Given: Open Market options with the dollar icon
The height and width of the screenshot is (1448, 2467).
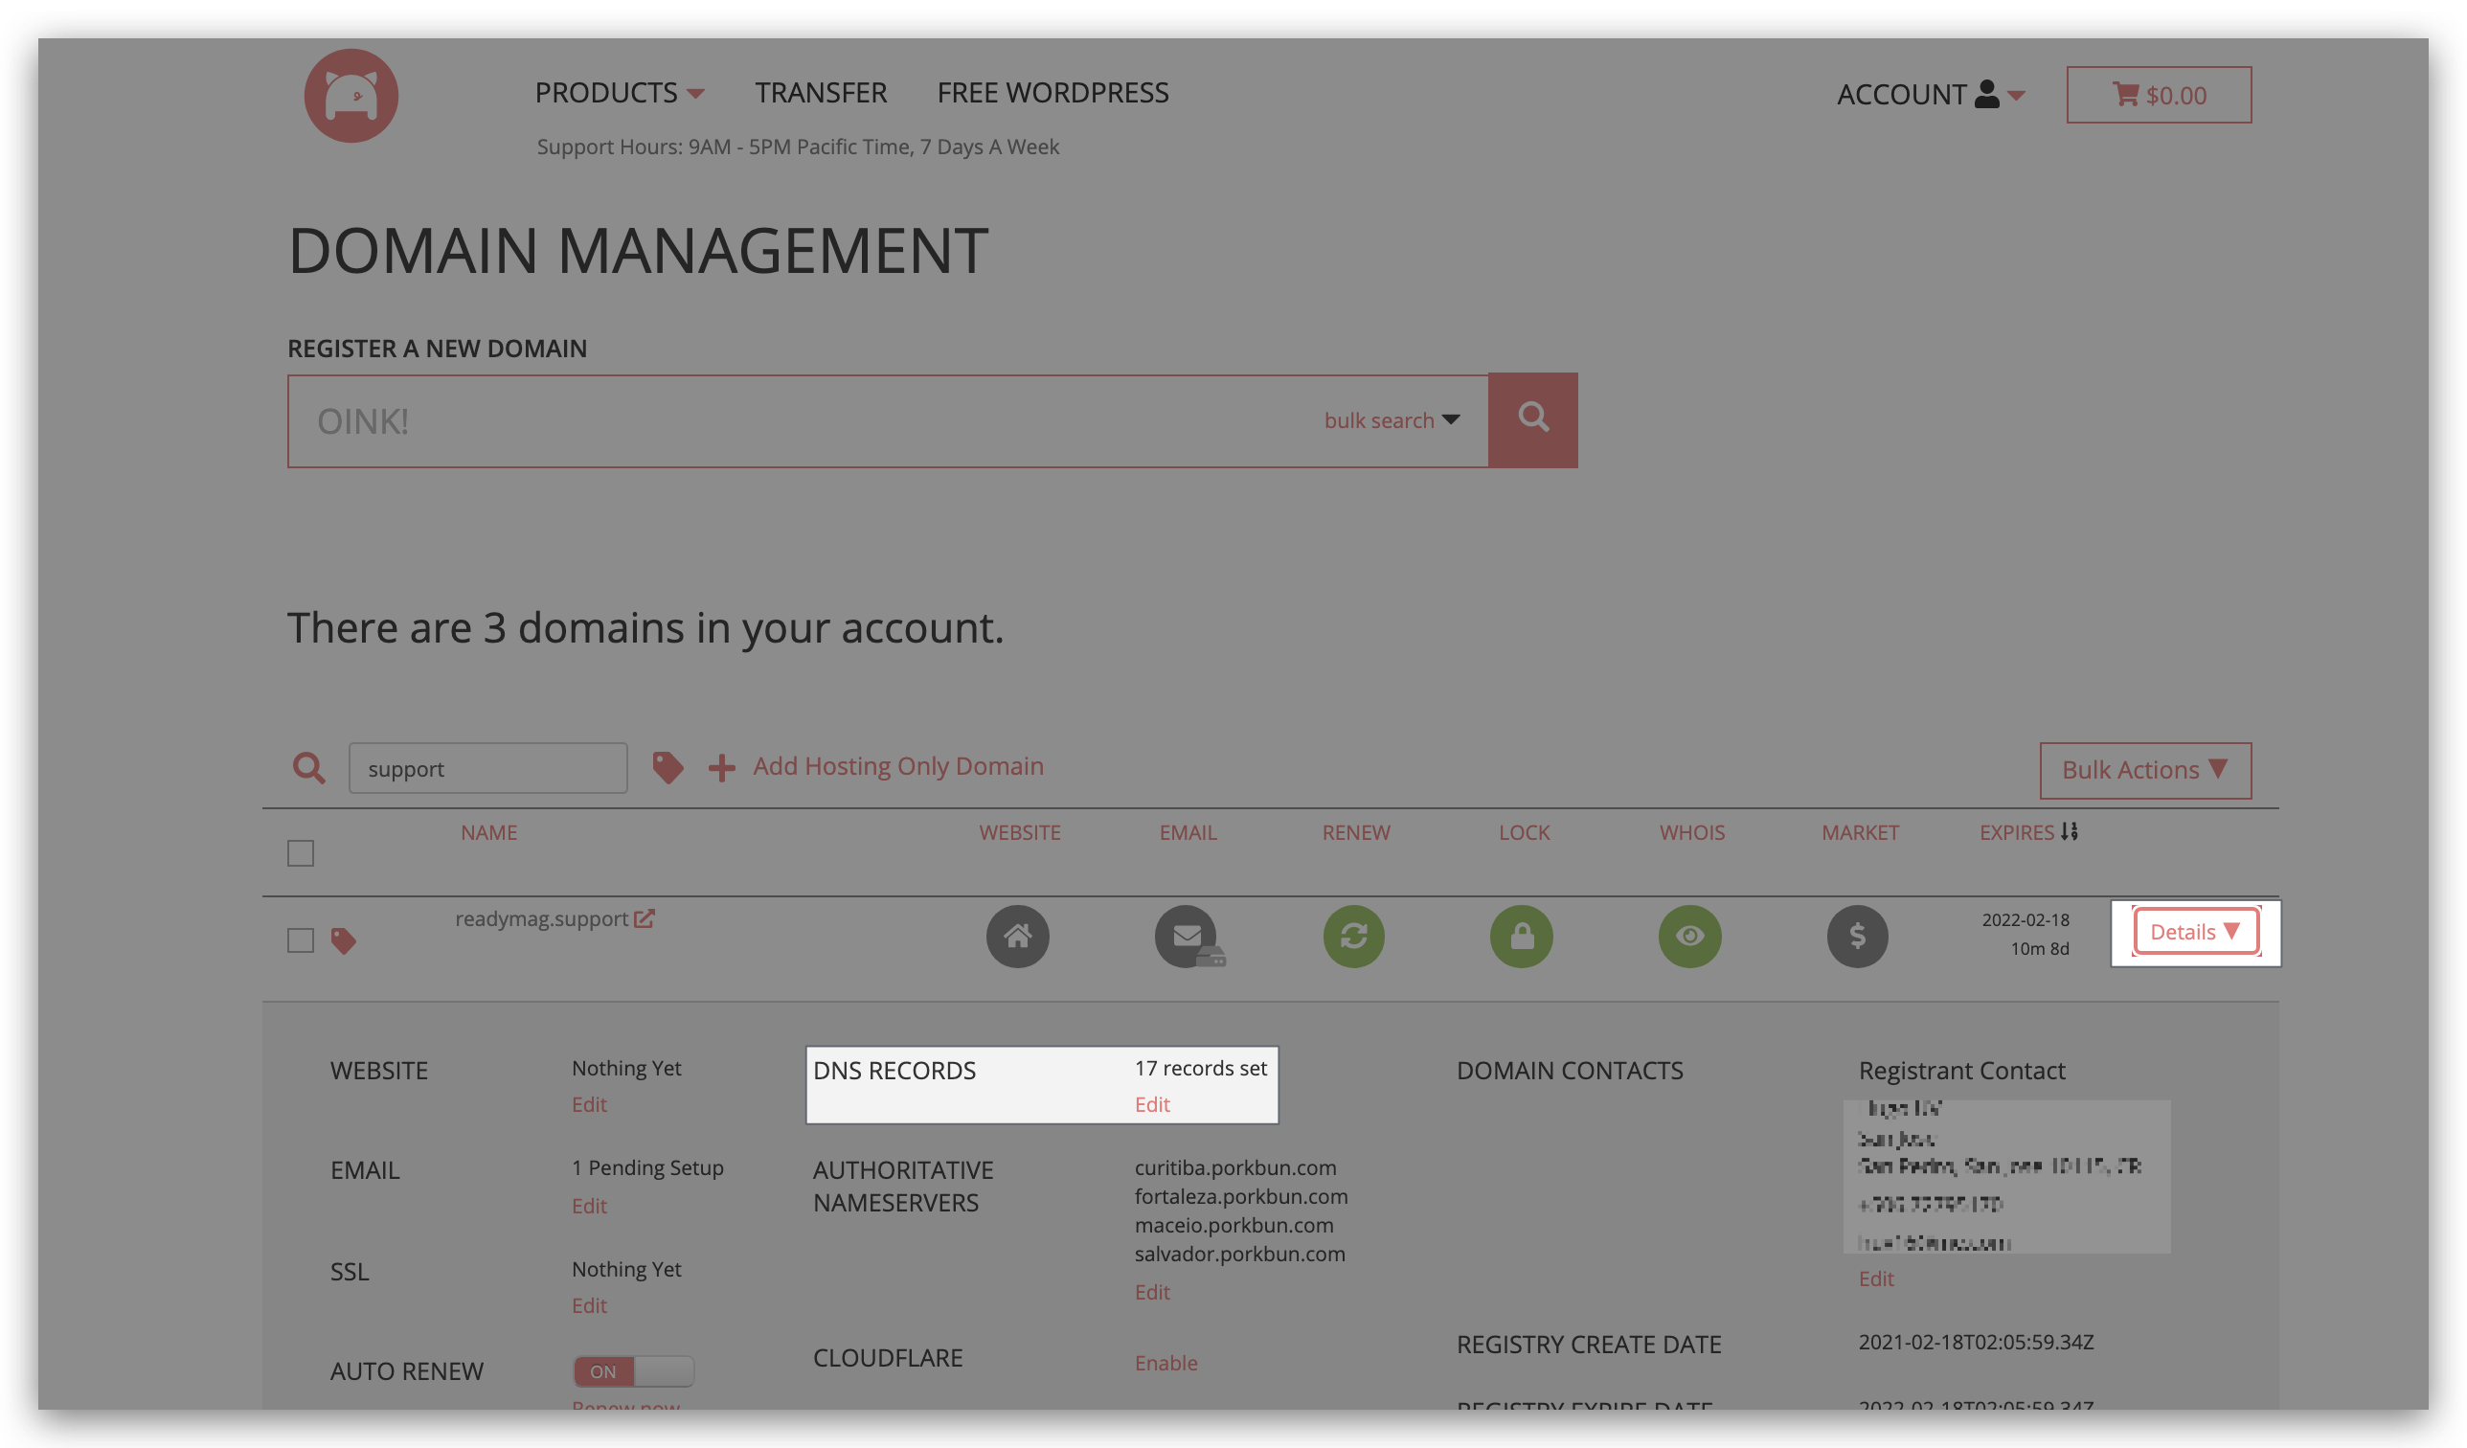Looking at the screenshot, I should tap(1857, 936).
